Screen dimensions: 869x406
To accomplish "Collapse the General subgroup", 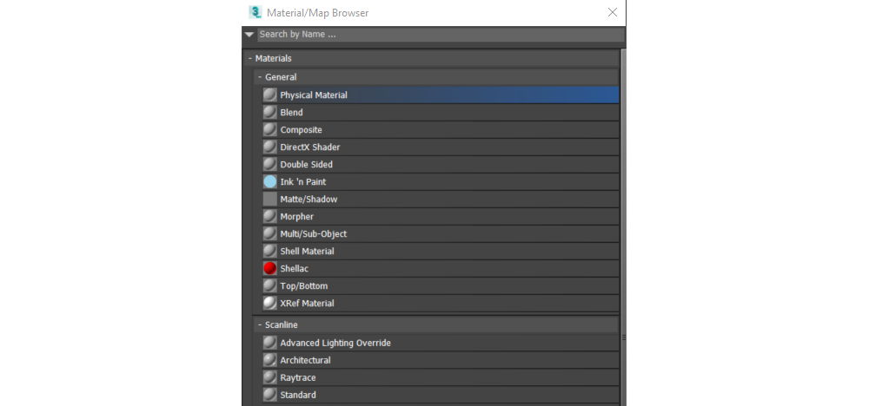I will point(259,77).
